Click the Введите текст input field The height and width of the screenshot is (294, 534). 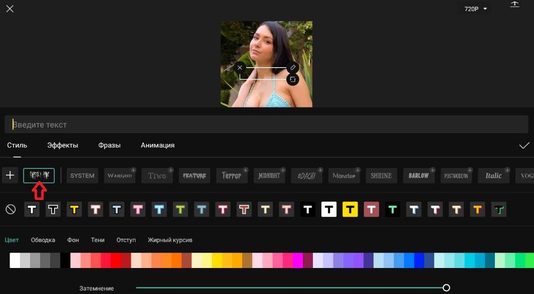tap(266, 124)
